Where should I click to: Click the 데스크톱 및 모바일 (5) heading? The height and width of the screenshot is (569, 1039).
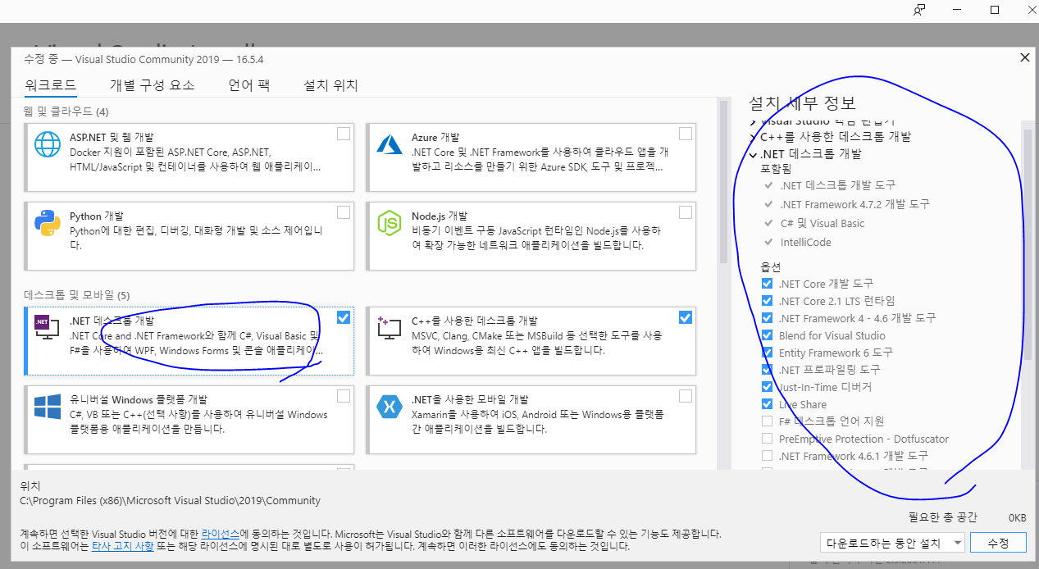tap(77, 295)
